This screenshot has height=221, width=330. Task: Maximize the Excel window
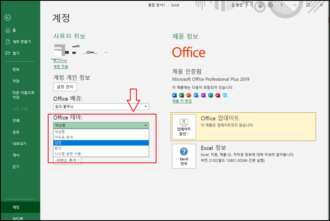(308, 5)
